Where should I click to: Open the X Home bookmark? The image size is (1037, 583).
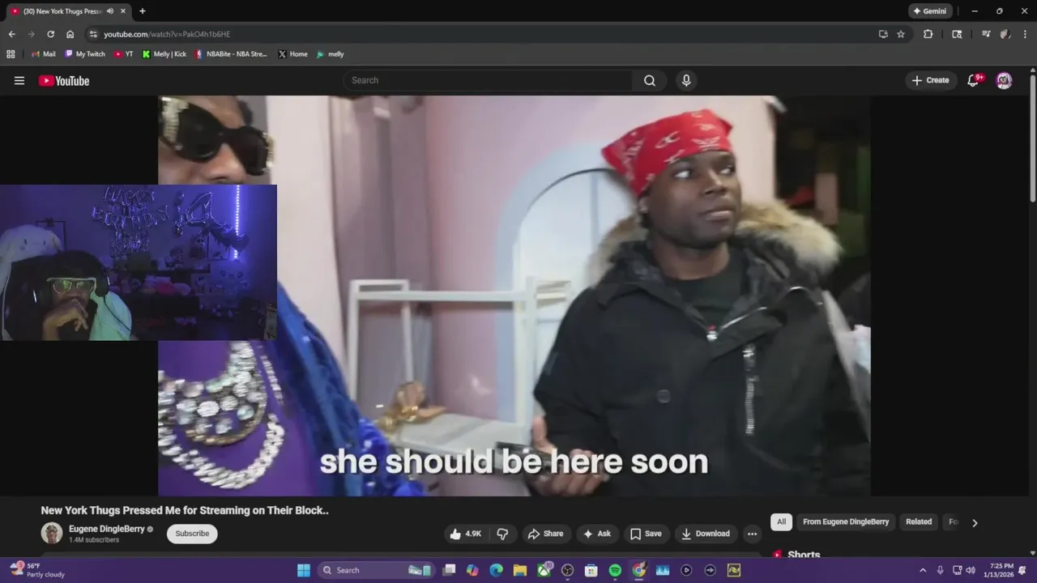coord(292,54)
